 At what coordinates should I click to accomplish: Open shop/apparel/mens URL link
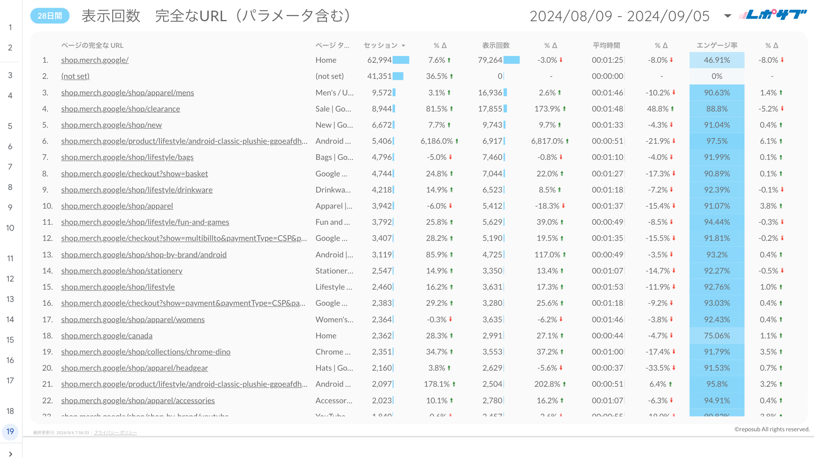127,93
